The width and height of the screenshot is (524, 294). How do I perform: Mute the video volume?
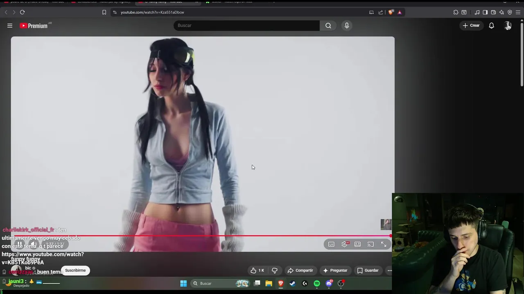pos(34,244)
